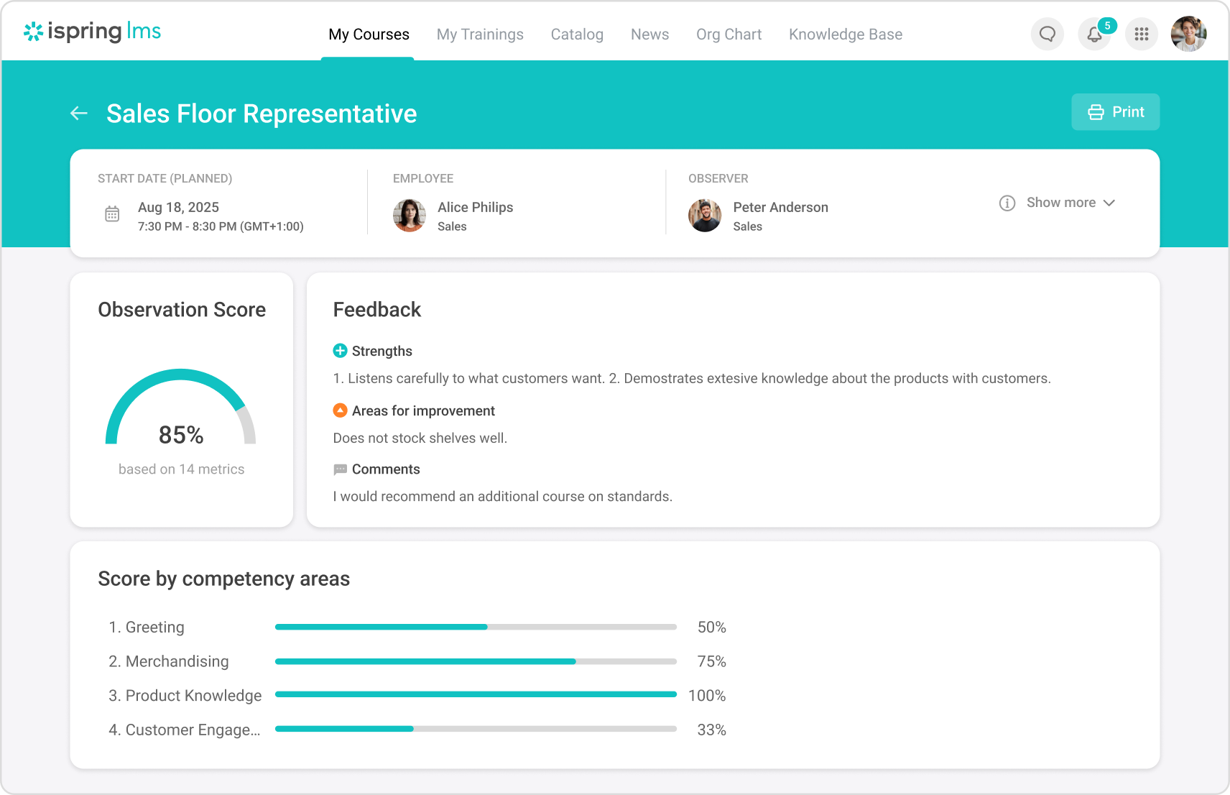Go back with the left arrow
Image resolution: width=1230 pixels, height=795 pixels.
point(79,114)
